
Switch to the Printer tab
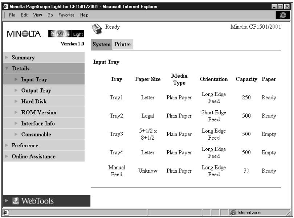(123, 44)
